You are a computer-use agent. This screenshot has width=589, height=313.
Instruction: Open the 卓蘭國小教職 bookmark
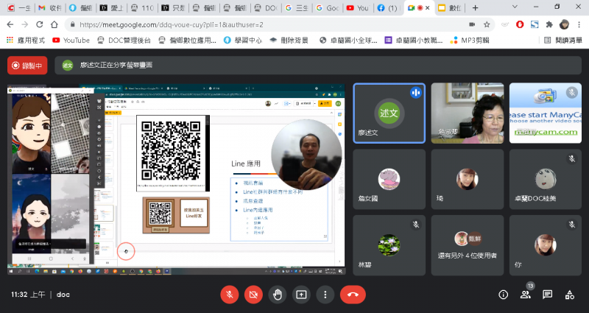click(414, 41)
